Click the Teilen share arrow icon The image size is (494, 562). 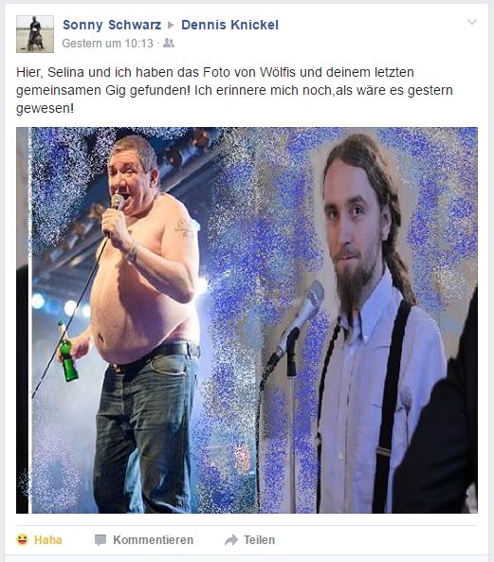(x=231, y=540)
